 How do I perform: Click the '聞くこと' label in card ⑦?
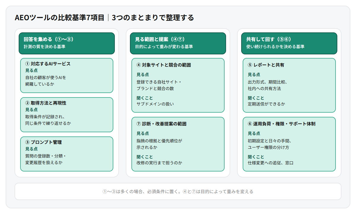pos(145,157)
